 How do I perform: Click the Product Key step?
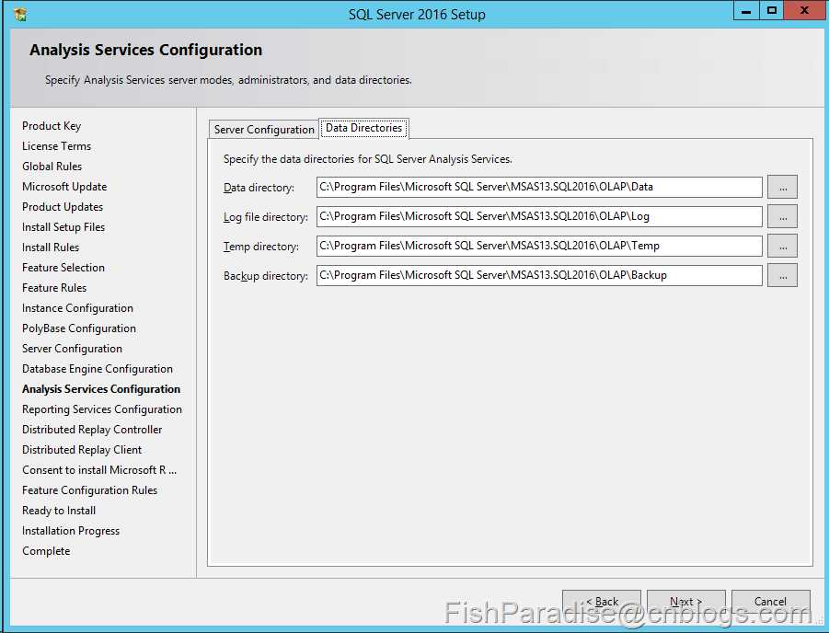pyautogui.click(x=52, y=126)
